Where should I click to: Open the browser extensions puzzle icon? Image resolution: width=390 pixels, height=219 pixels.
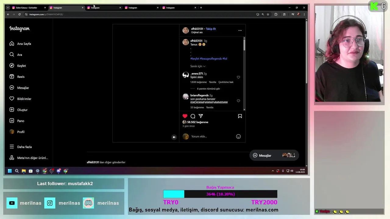[x=276, y=14]
